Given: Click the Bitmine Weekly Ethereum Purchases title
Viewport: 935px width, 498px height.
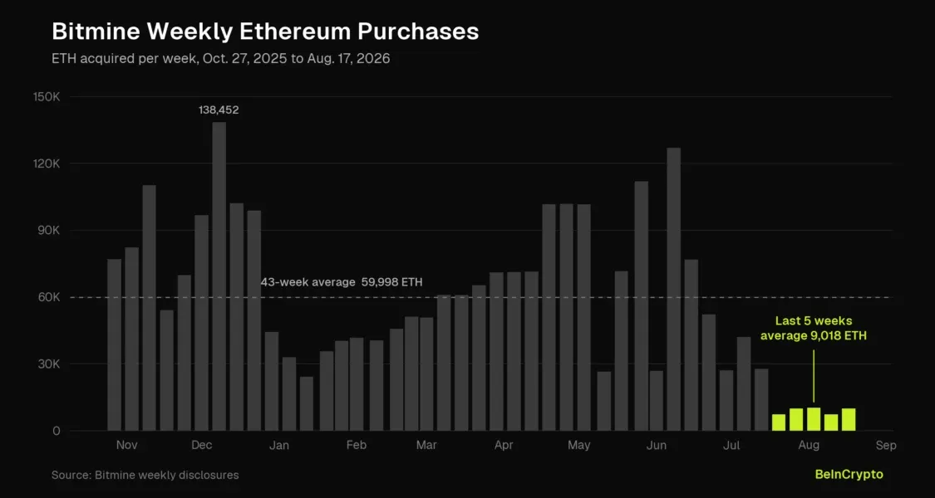Looking at the screenshot, I should 265,32.
